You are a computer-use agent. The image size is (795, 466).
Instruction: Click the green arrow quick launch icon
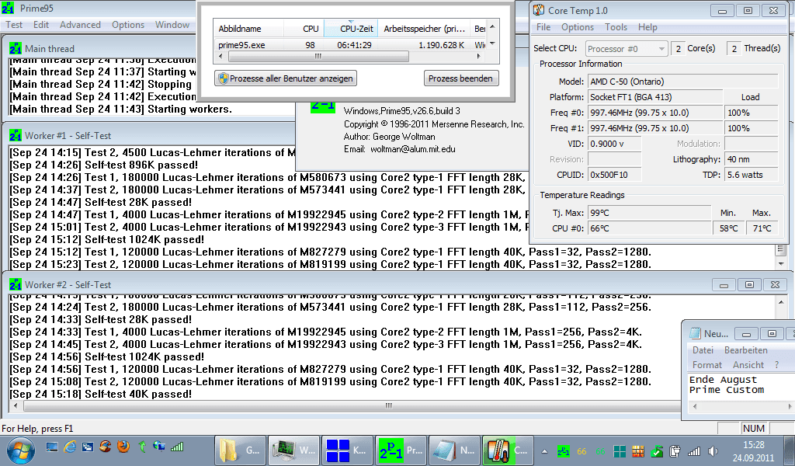(x=143, y=447)
